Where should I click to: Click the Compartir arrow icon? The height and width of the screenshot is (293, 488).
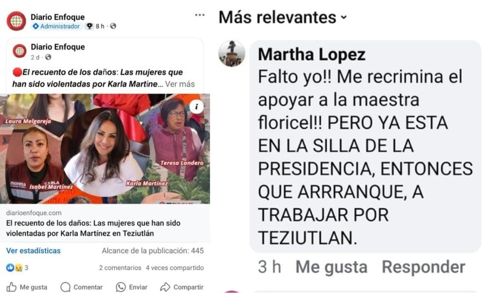(x=165, y=287)
